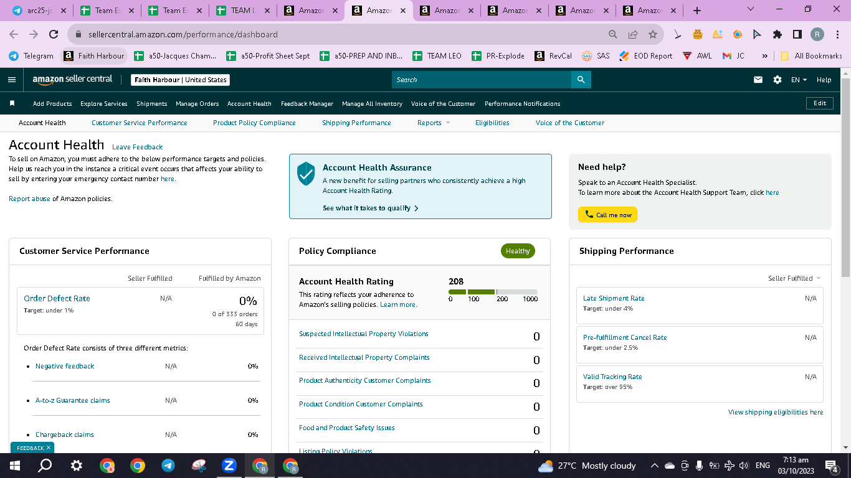851x478 pixels.
Task: Open Performance Notifications menu item
Action: click(523, 103)
